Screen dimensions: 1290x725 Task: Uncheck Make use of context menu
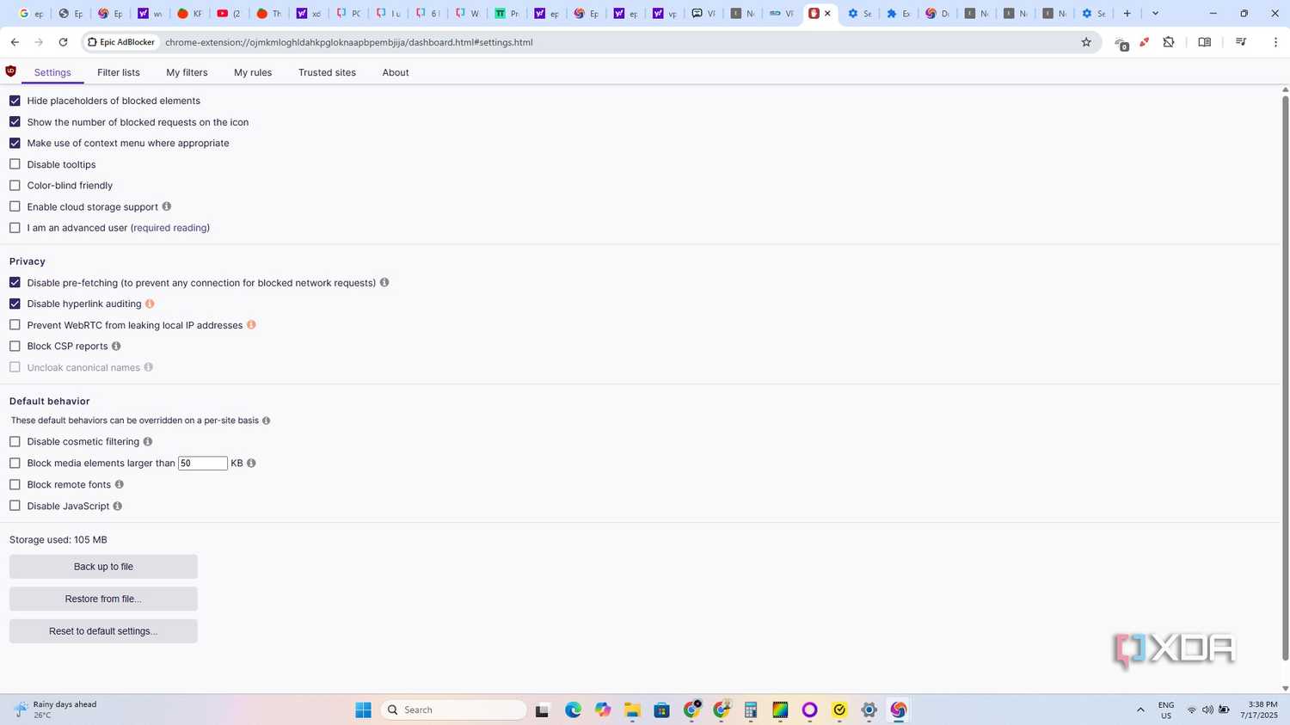pos(15,143)
